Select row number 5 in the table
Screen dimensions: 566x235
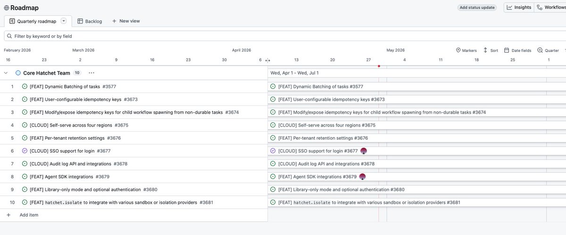[x=12, y=138]
